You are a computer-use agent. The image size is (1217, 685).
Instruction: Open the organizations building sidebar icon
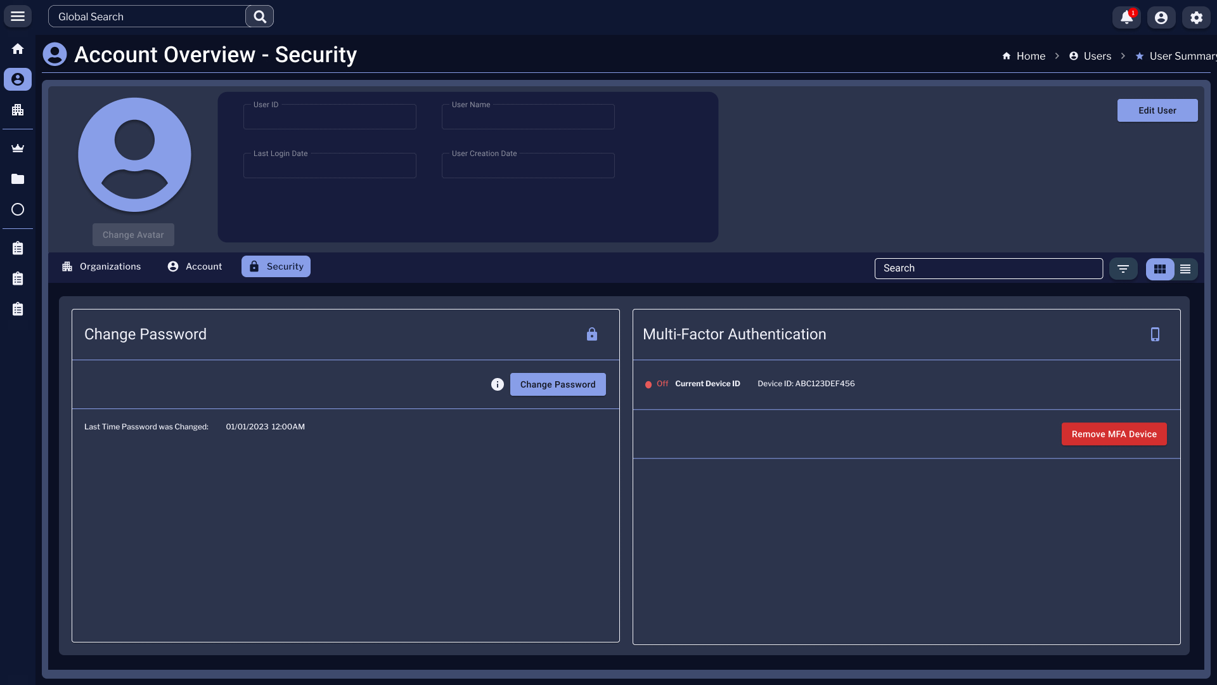[18, 110]
